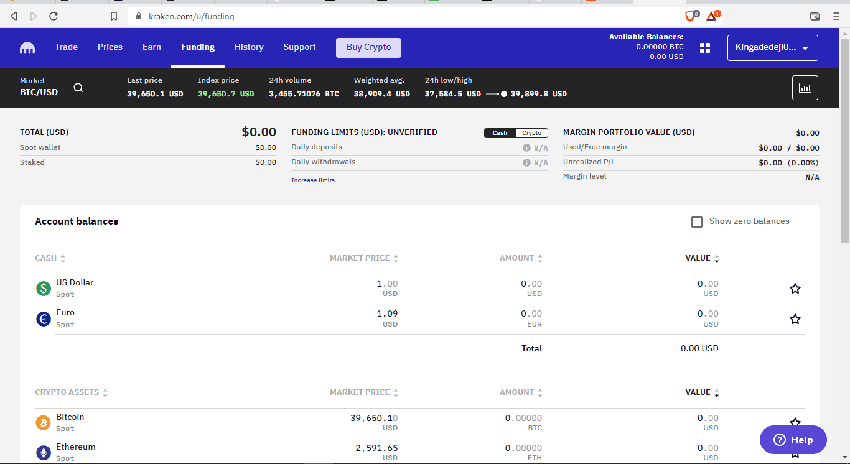Enable Show zero balances checkbox
This screenshot has width=850, height=464.
click(697, 222)
